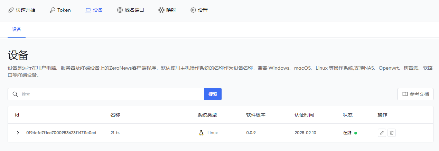Switch to the 映射 page
The image size is (439, 151).
click(167, 10)
